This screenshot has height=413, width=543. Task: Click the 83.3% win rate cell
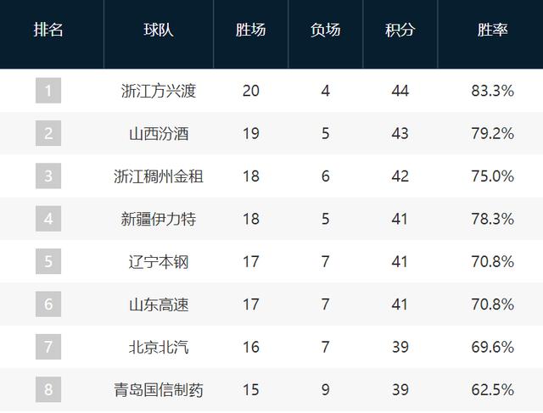pyautogui.click(x=493, y=91)
